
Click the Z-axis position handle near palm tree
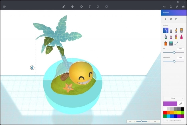[32, 68]
